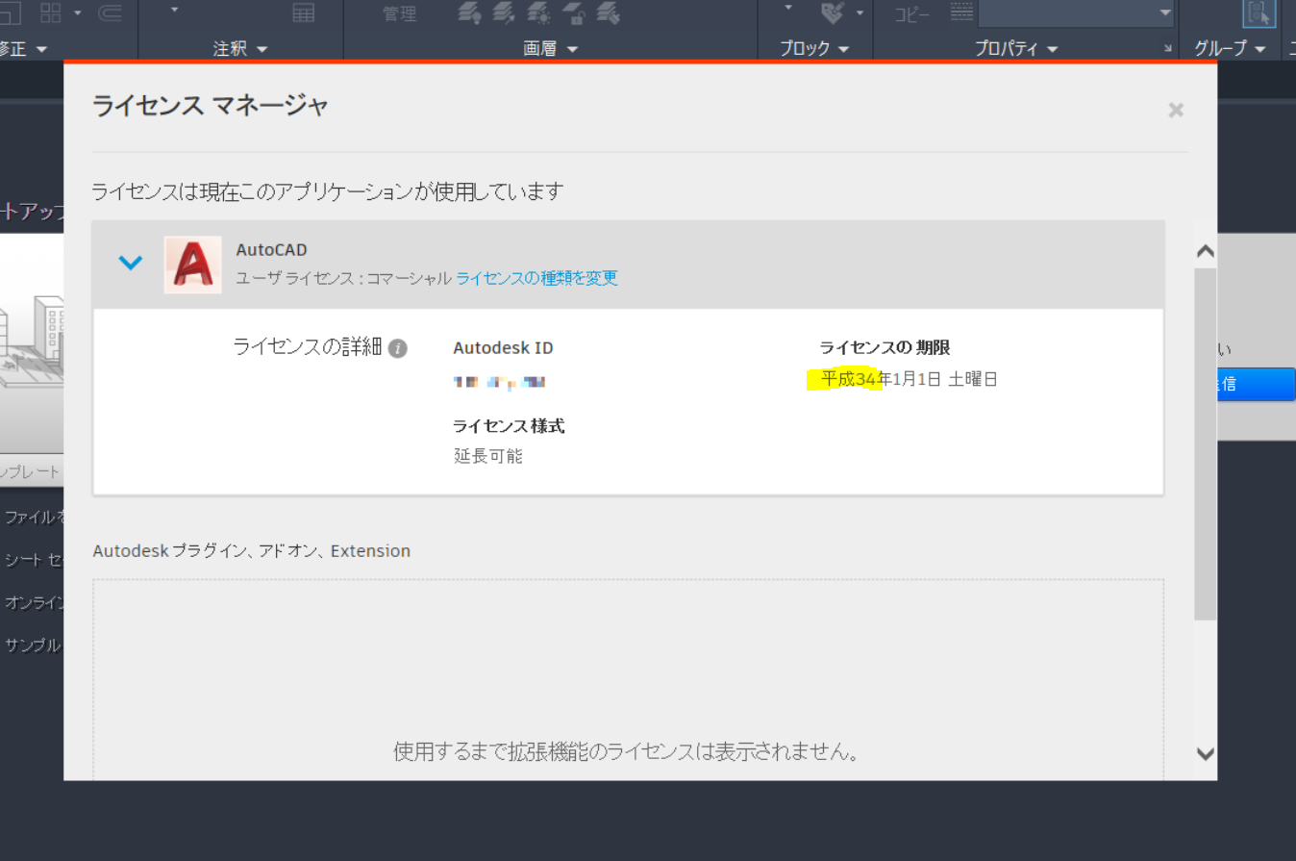The width and height of the screenshot is (1296, 861).
Task: Click the Autodesk ID label
Action: 503,348
